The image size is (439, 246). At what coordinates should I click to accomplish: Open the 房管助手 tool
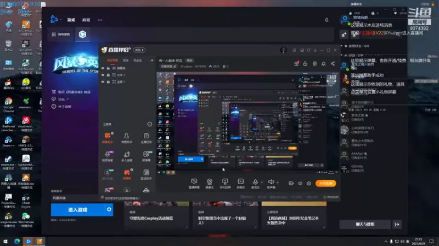click(x=127, y=138)
